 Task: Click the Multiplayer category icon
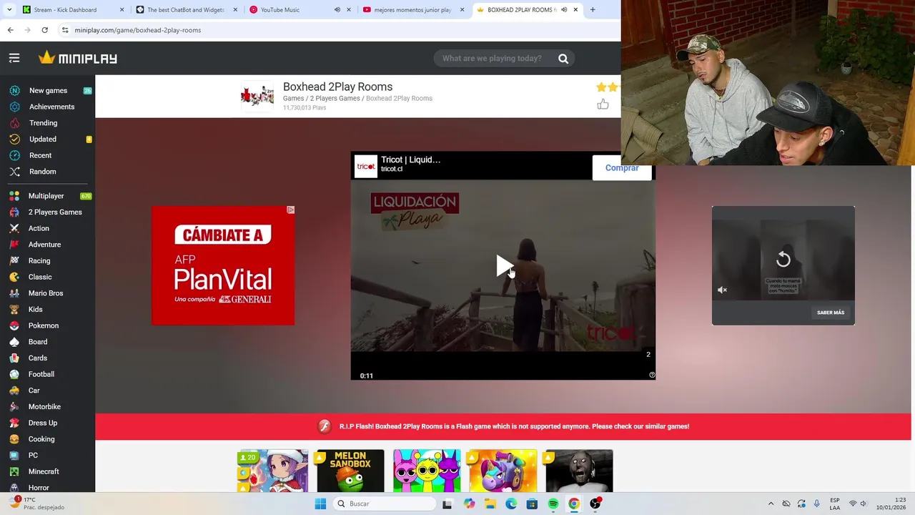14,196
